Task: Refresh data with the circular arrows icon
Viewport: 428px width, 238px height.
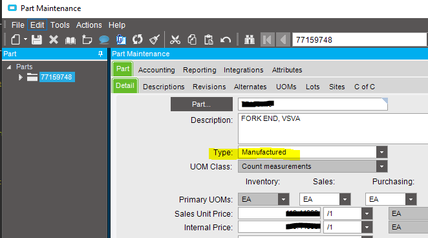Action: tap(137, 39)
